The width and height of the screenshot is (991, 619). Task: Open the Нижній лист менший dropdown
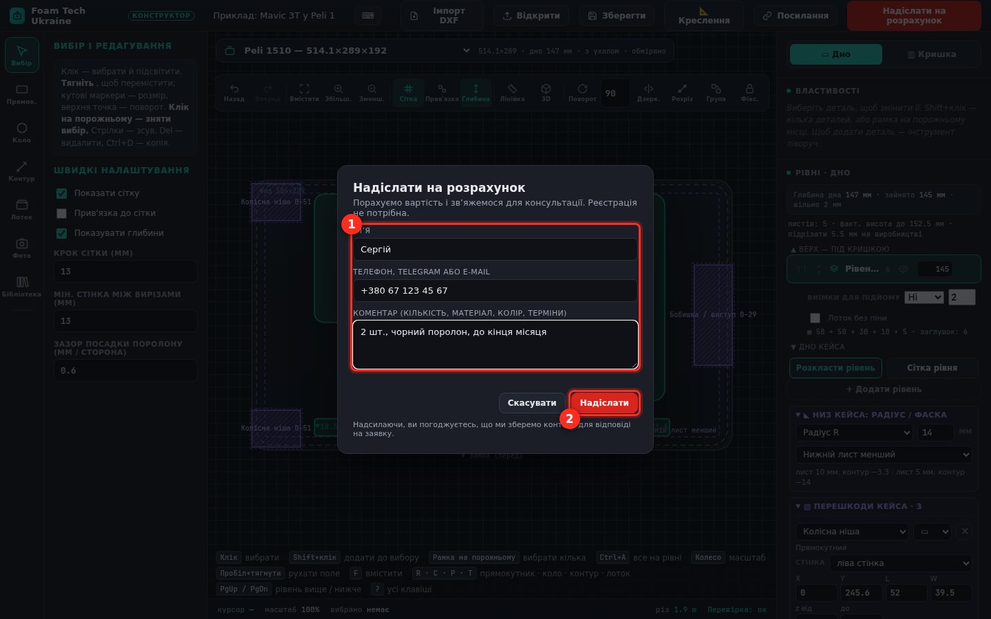click(884, 455)
